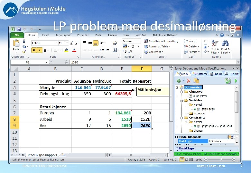251x173 pixels.
Task: Click the Format cells button
Action: [x=191, y=52]
